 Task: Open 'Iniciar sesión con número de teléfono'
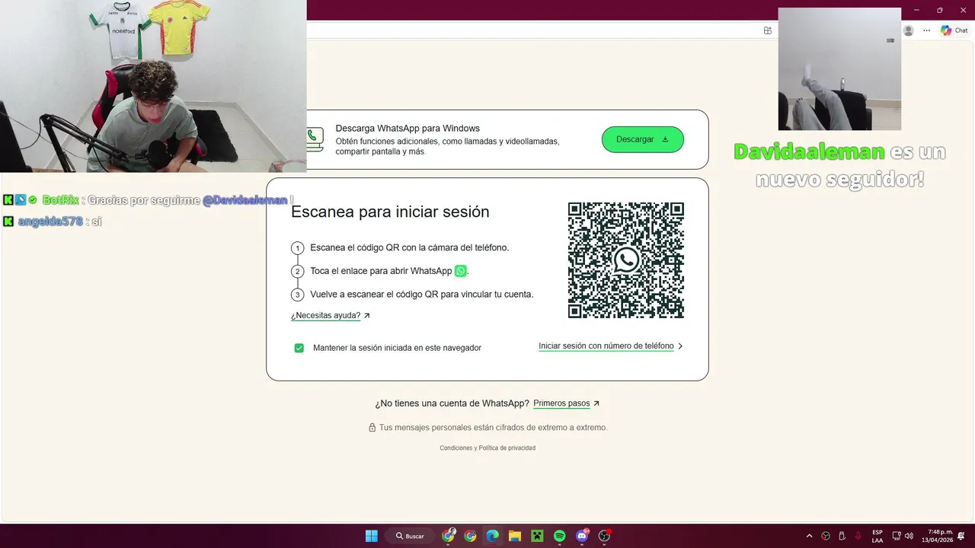pos(606,346)
